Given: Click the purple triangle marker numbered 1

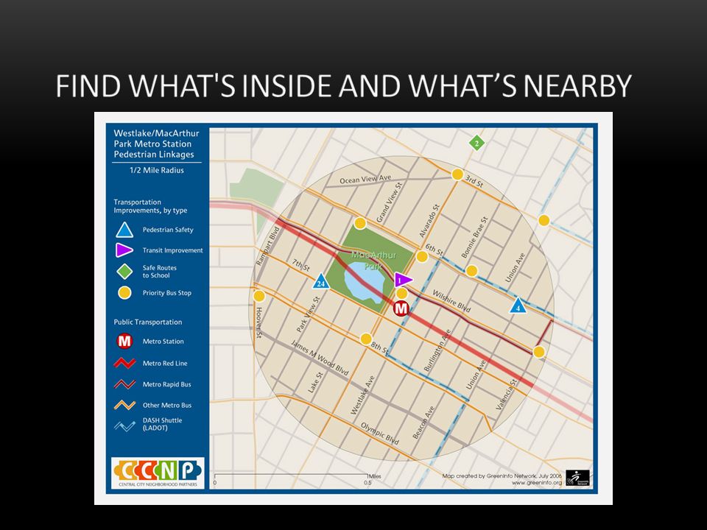Looking at the screenshot, I should 402,280.
